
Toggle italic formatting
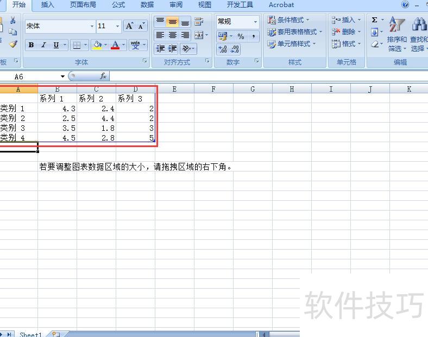(43, 45)
